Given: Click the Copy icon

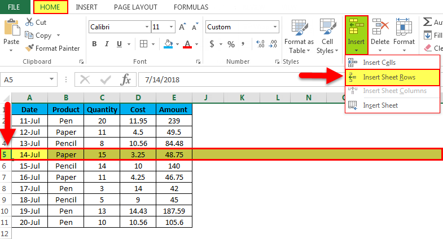Looking at the screenshot, I should pos(29,35).
